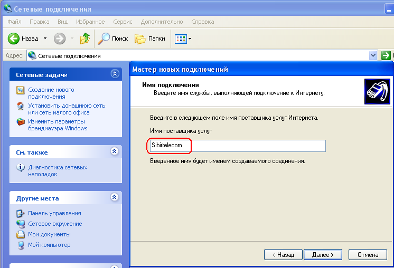Click the My Documents folder icon
This screenshot has height=268, width=394.
21,234
